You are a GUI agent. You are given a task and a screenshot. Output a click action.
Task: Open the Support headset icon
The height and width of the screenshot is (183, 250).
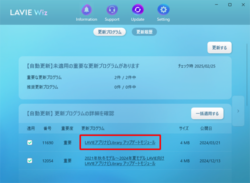(112, 10)
